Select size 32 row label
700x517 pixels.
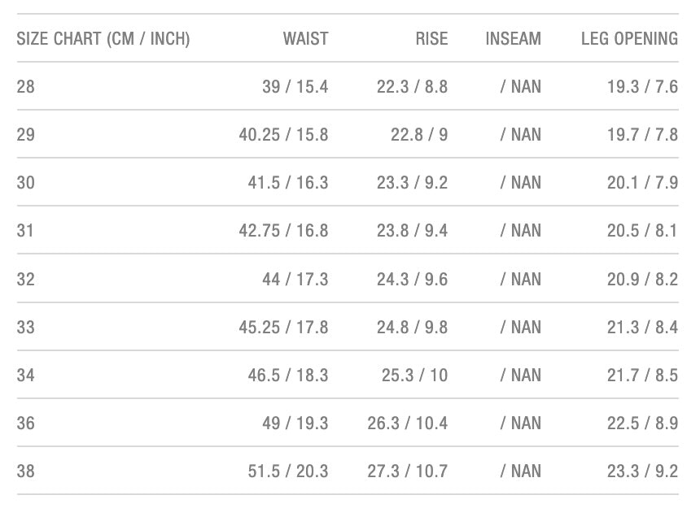coord(26,279)
